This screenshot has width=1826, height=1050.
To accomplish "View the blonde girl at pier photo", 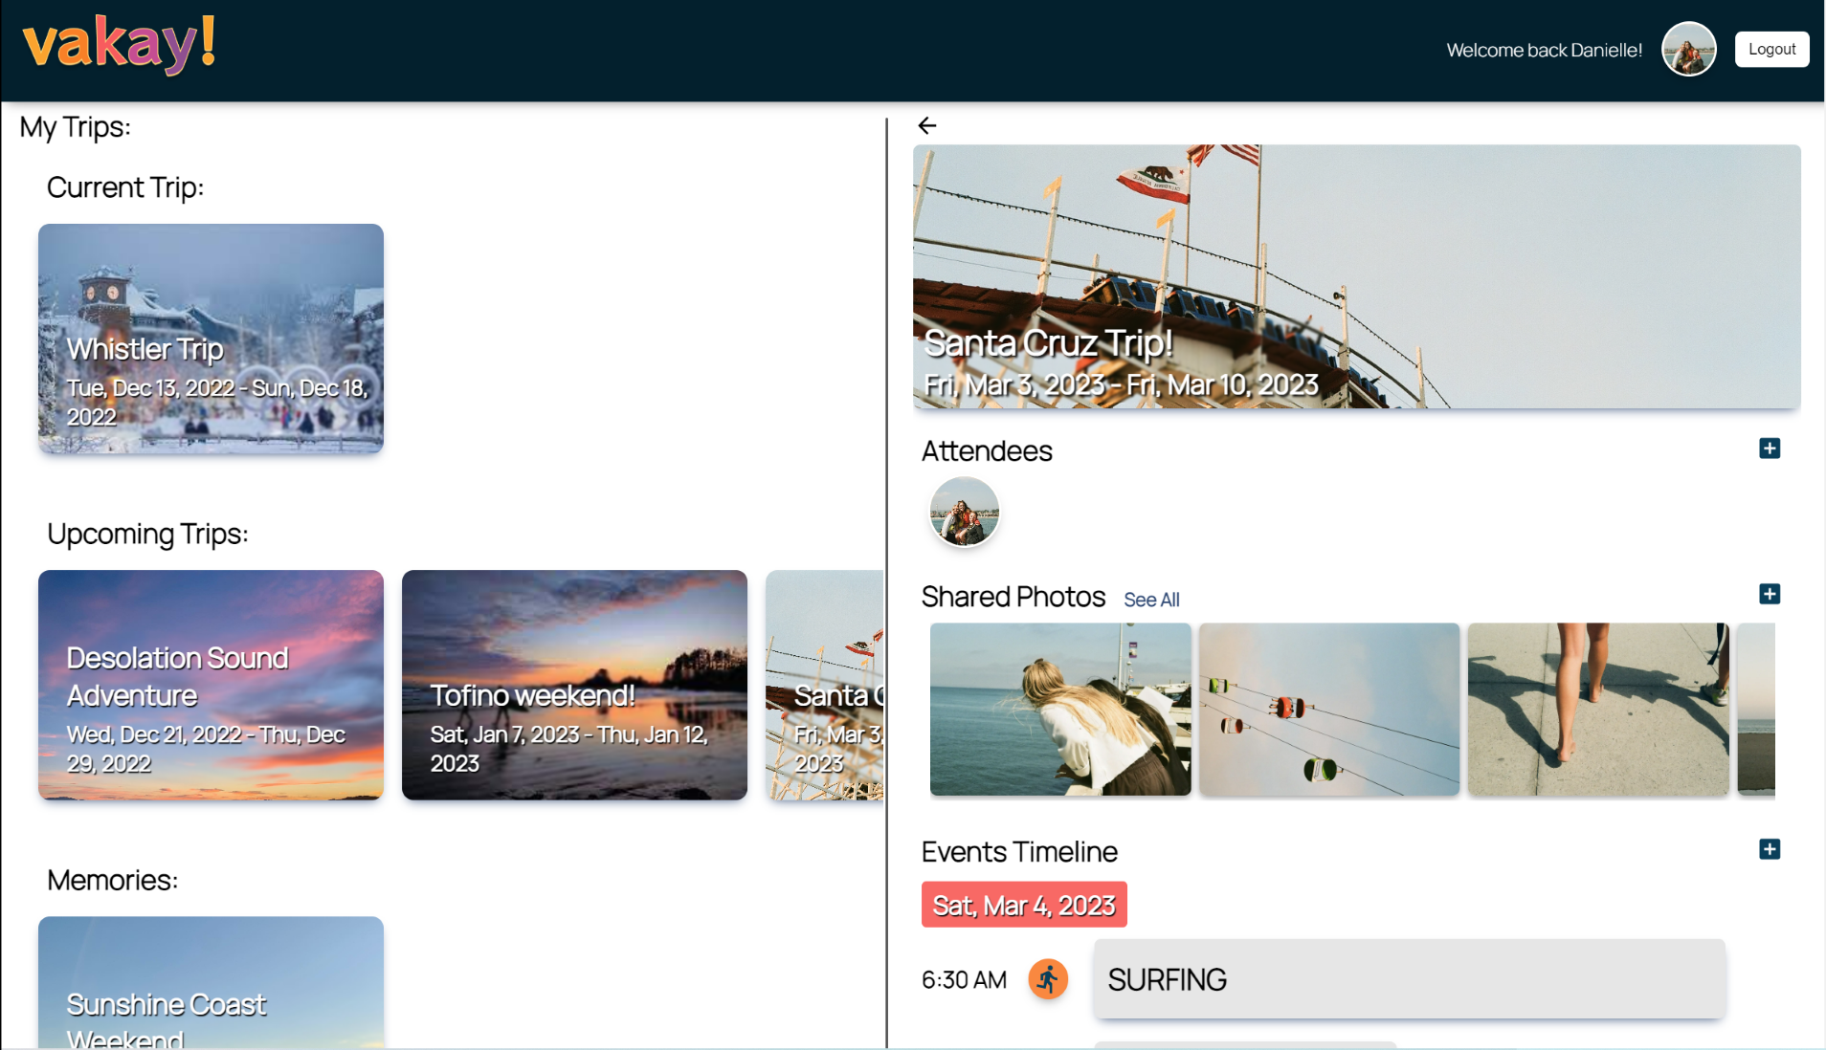I will tap(1060, 709).
